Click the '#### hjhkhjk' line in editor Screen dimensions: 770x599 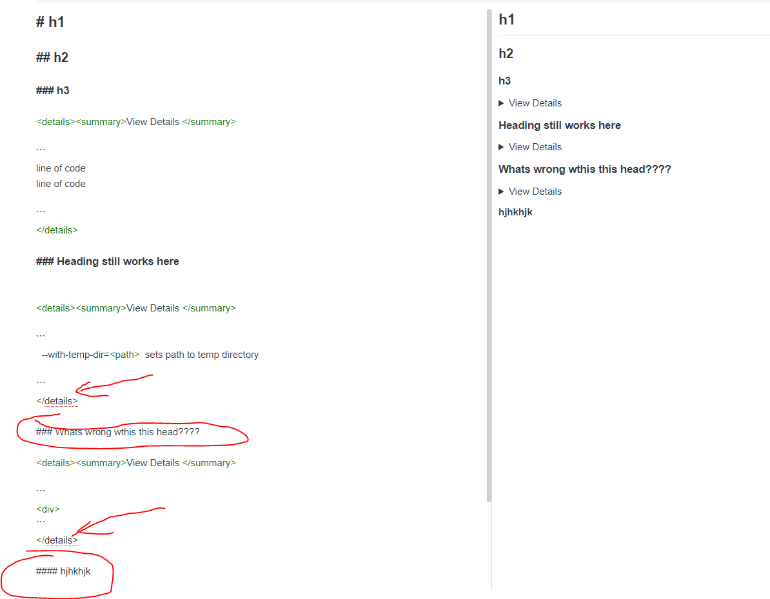coord(63,571)
